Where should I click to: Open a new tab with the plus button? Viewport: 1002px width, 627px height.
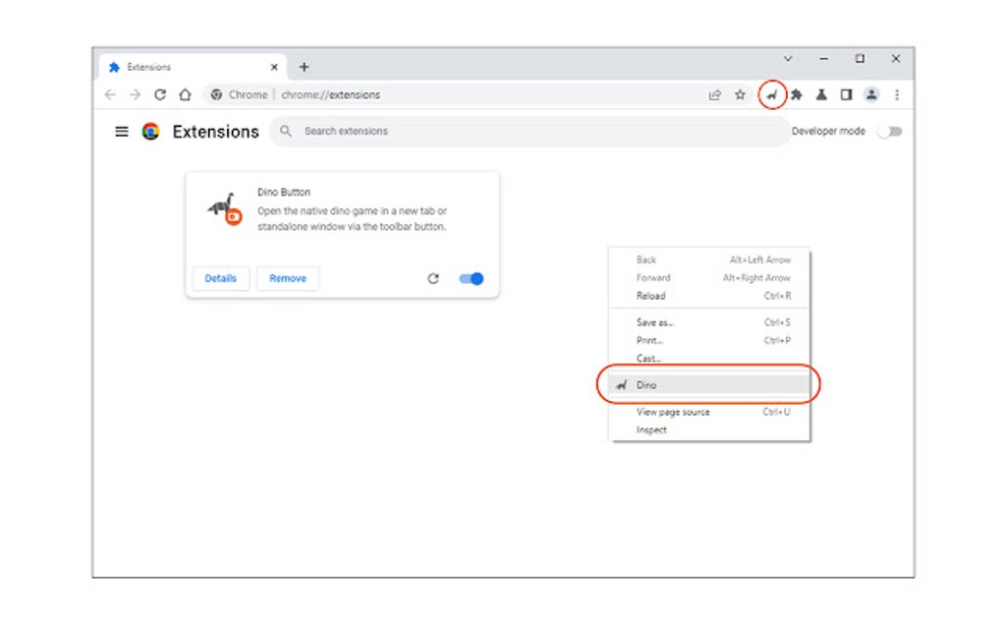[305, 66]
